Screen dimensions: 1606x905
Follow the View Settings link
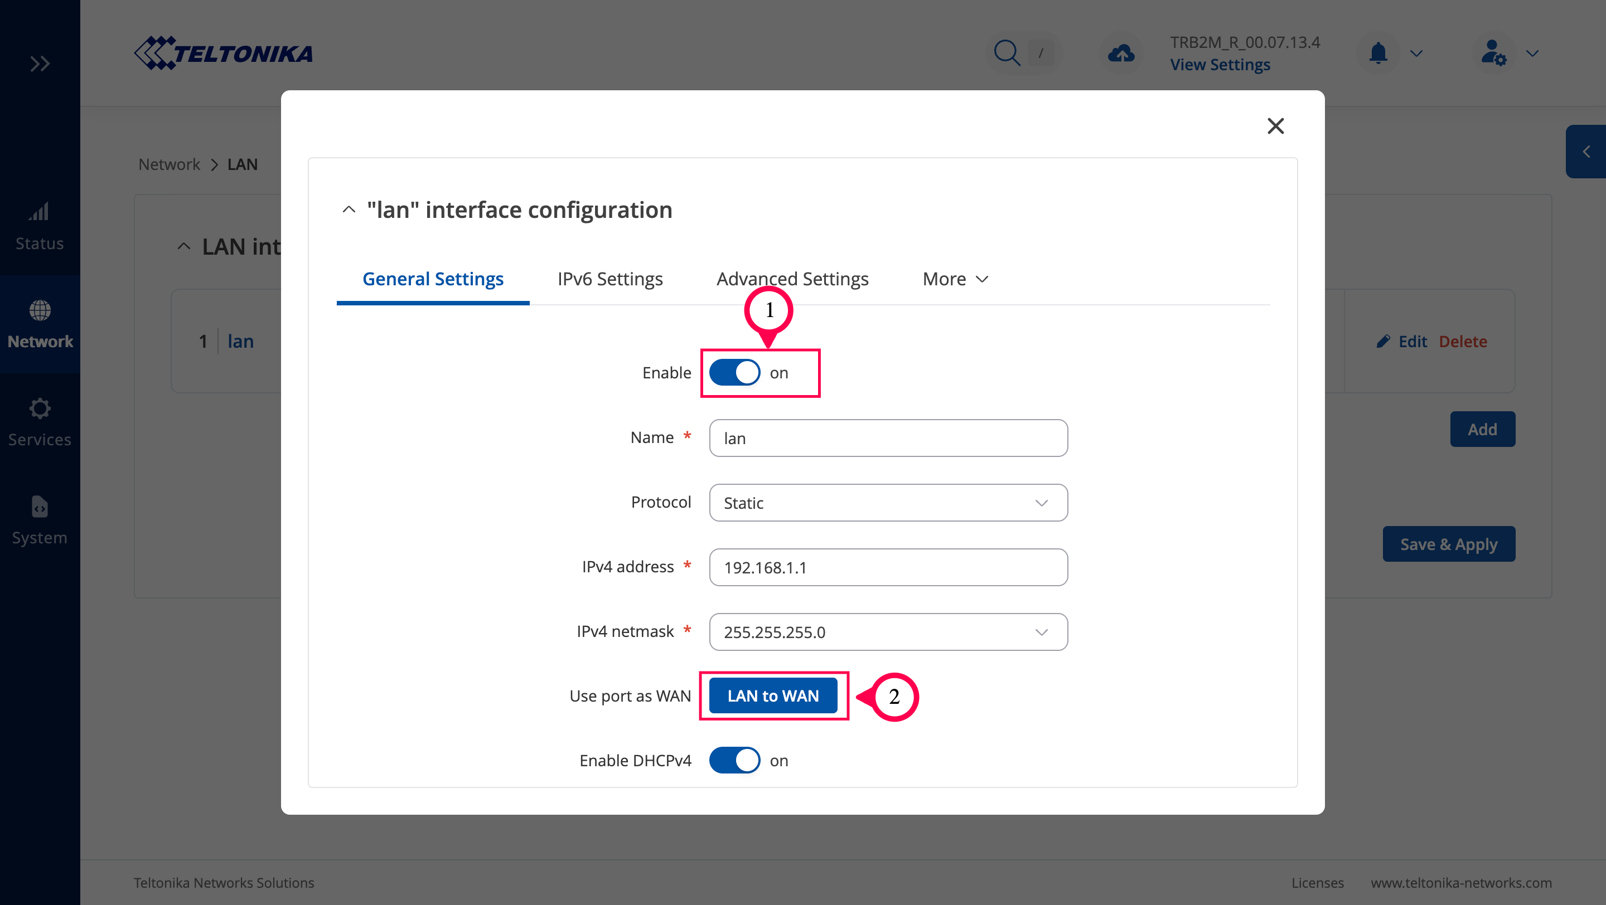click(1220, 65)
